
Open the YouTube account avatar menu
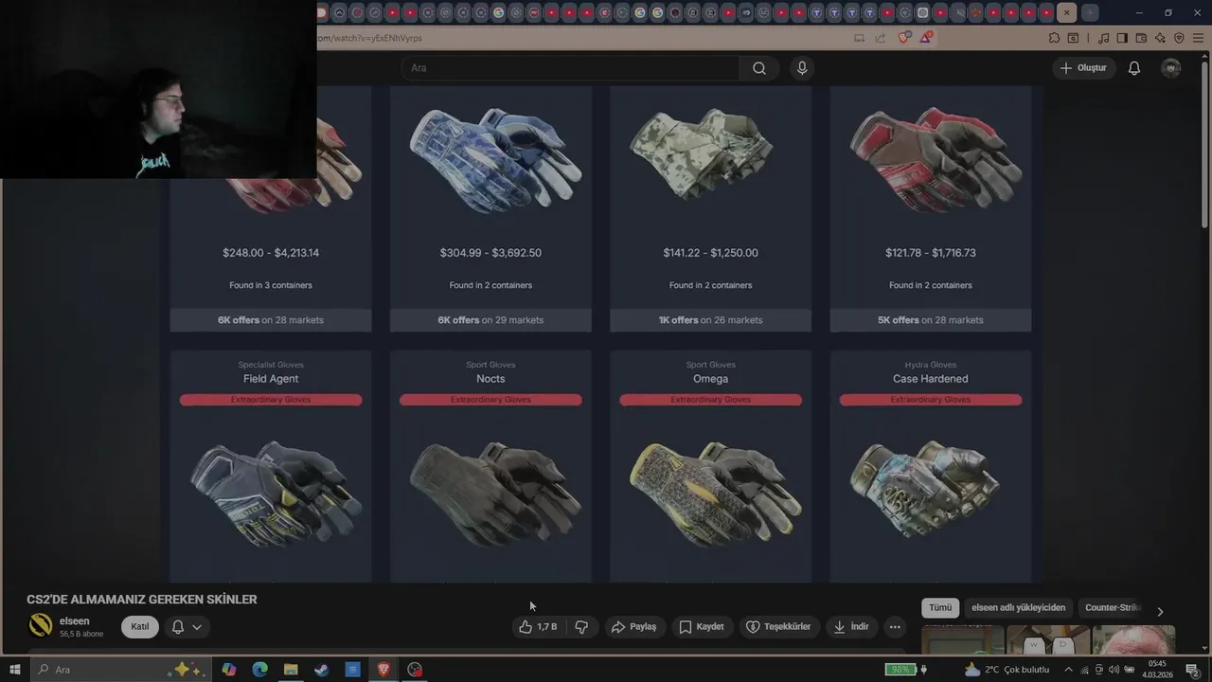point(1171,68)
